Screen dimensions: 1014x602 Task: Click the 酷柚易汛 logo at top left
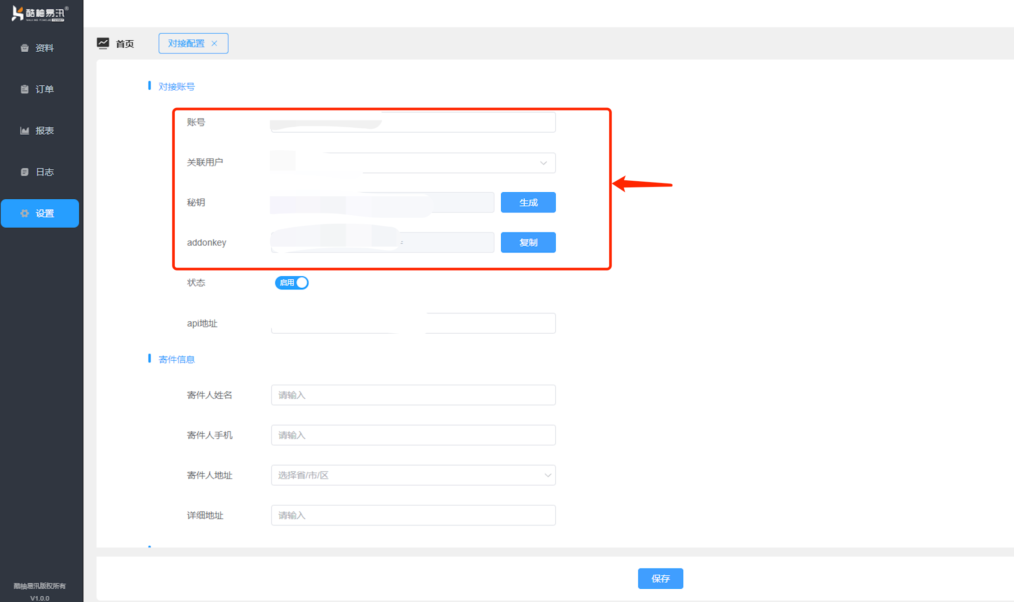(x=40, y=13)
